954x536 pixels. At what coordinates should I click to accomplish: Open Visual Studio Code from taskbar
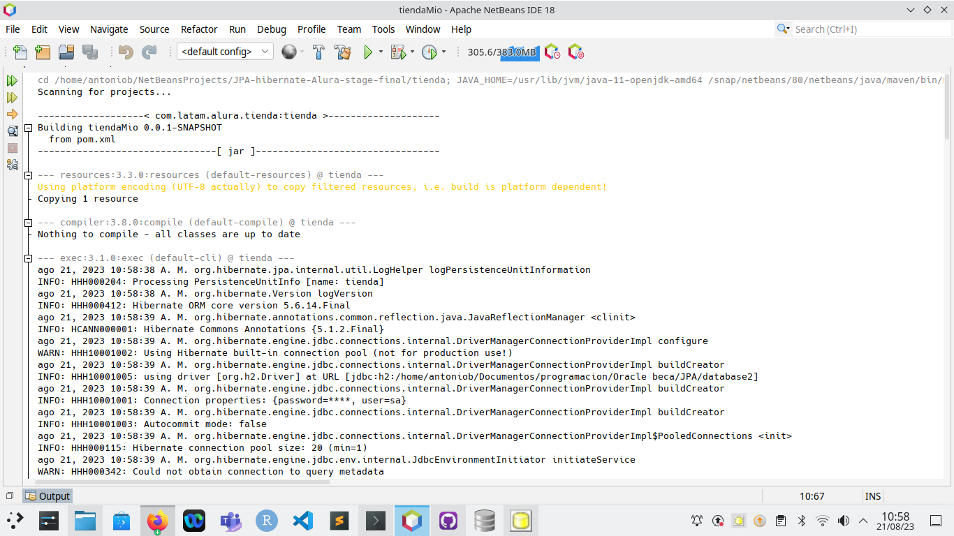(303, 521)
